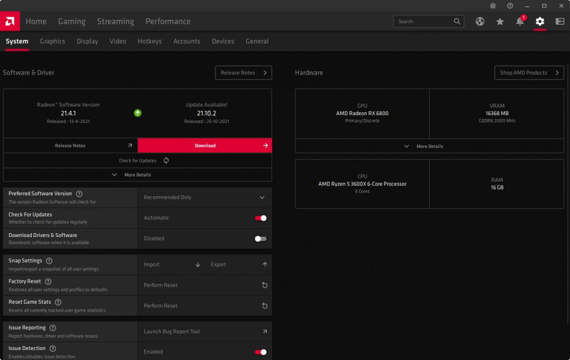Viewport: 570px width, 360px height.
Task: Turn off Issue Detection toggle
Action: pyautogui.click(x=261, y=352)
